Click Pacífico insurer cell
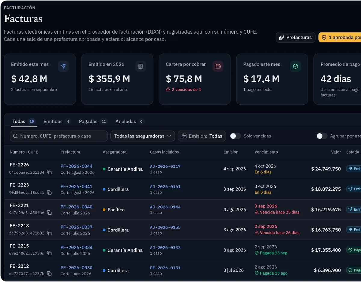The width and height of the screenshot is (361, 282). 114,210
